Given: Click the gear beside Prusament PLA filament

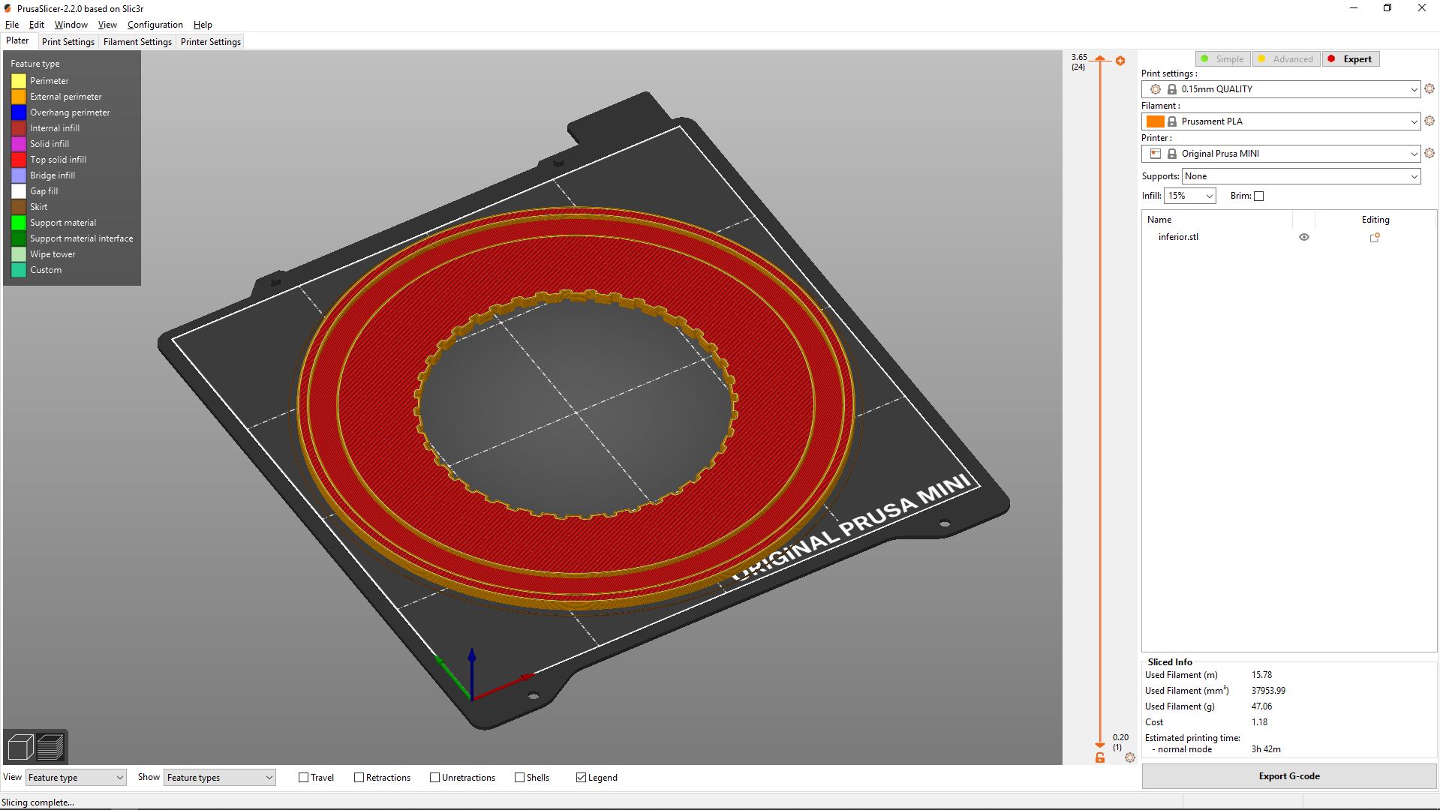Looking at the screenshot, I should click(x=1429, y=121).
